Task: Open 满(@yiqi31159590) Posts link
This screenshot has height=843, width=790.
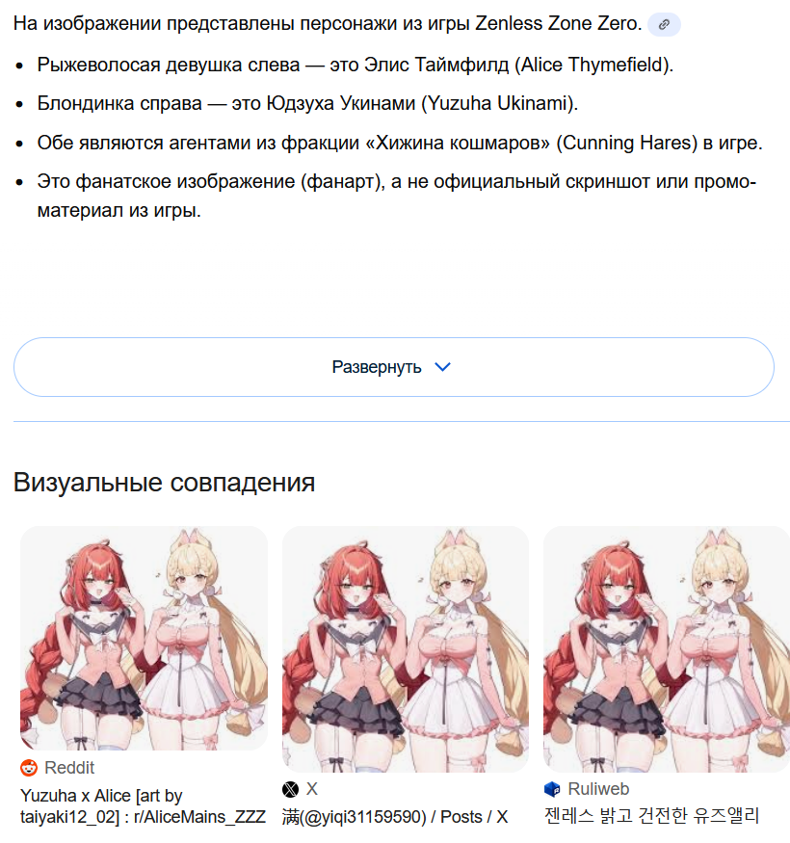Action: click(x=395, y=817)
